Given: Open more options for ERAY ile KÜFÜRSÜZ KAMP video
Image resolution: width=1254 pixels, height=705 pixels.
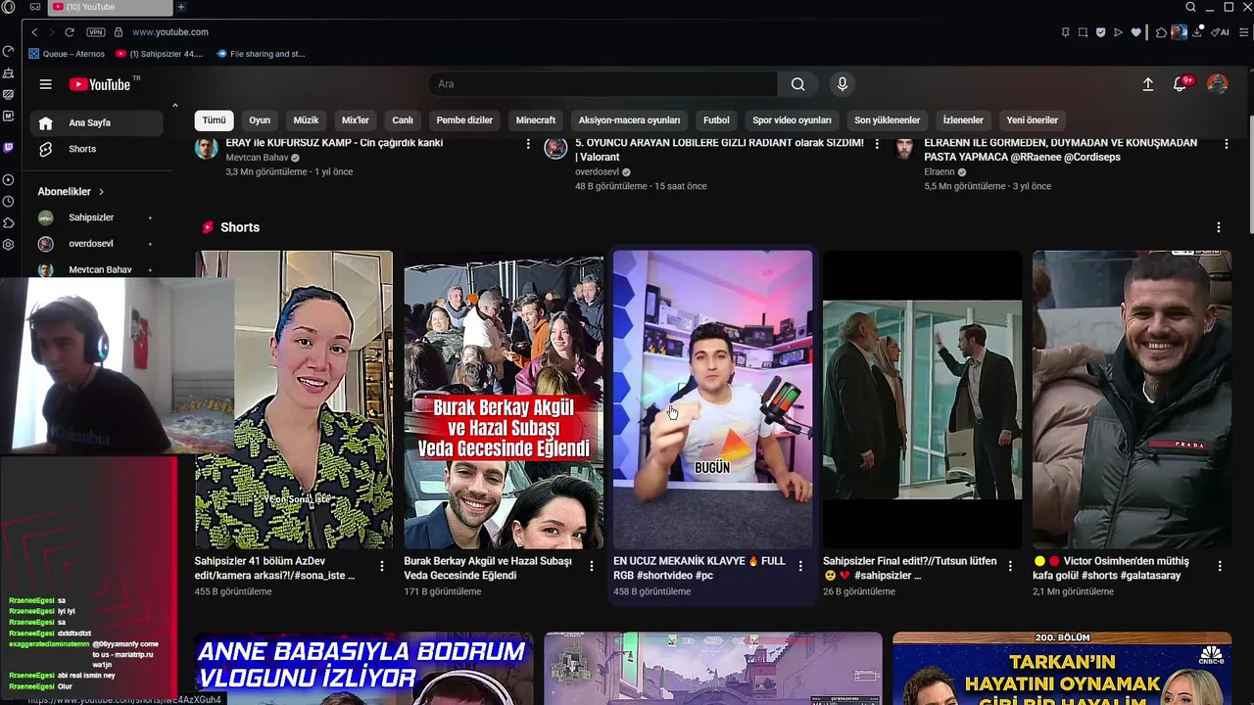Looking at the screenshot, I should [x=528, y=144].
